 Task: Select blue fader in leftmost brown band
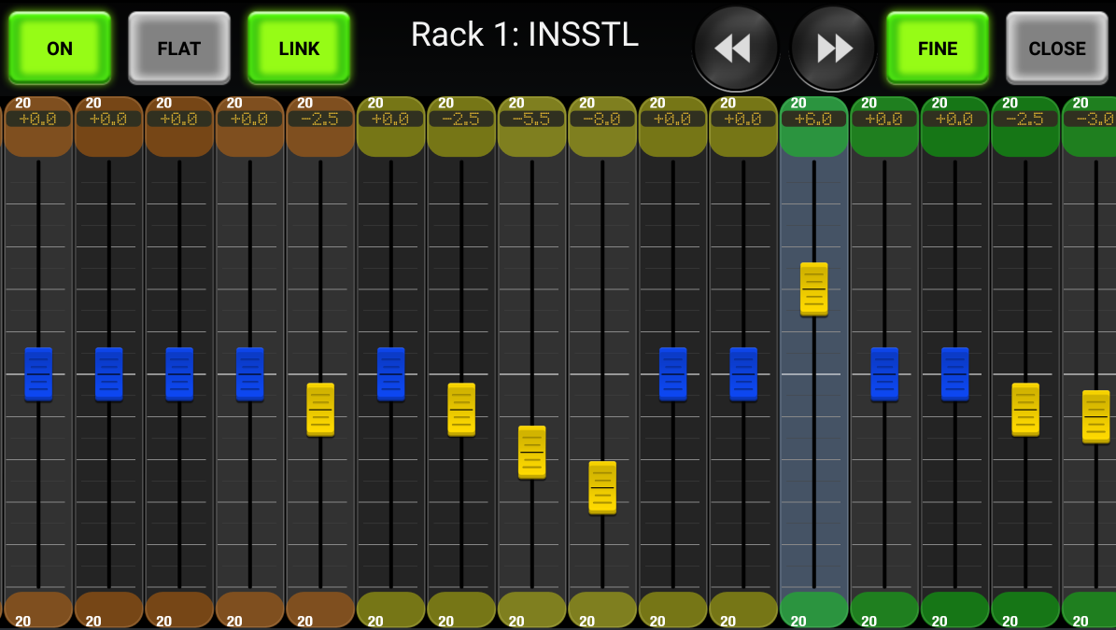coord(38,374)
